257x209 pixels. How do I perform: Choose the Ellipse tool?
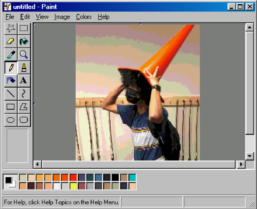click(x=11, y=120)
